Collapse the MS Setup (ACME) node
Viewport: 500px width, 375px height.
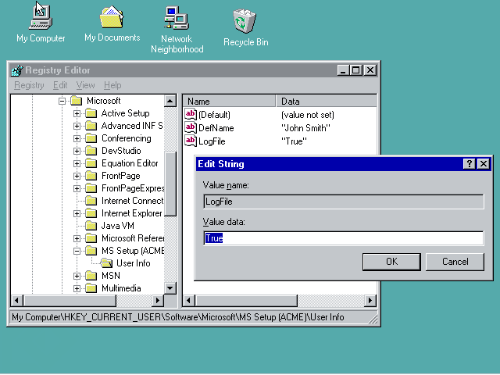coord(77,251)
